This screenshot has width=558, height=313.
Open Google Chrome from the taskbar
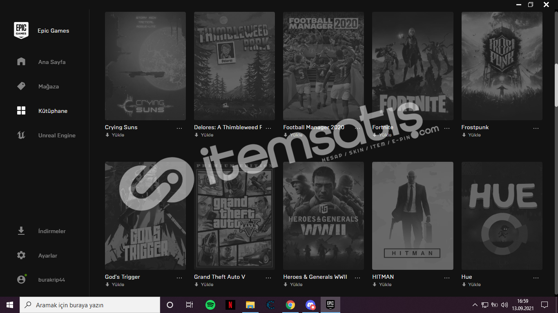click(290, 305)
